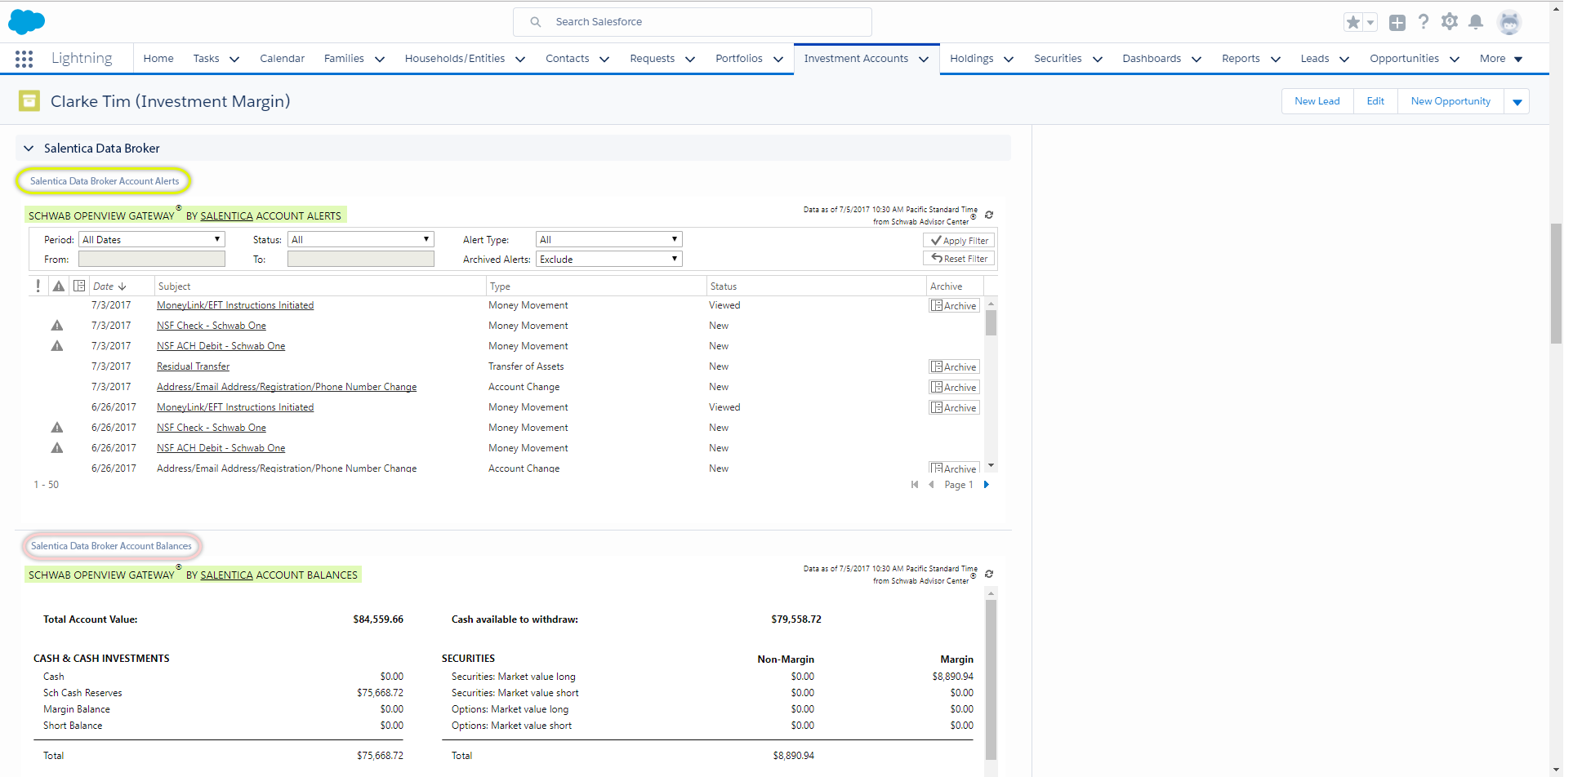Click the main page vertical scrollbar

[x=1557, y=283]
